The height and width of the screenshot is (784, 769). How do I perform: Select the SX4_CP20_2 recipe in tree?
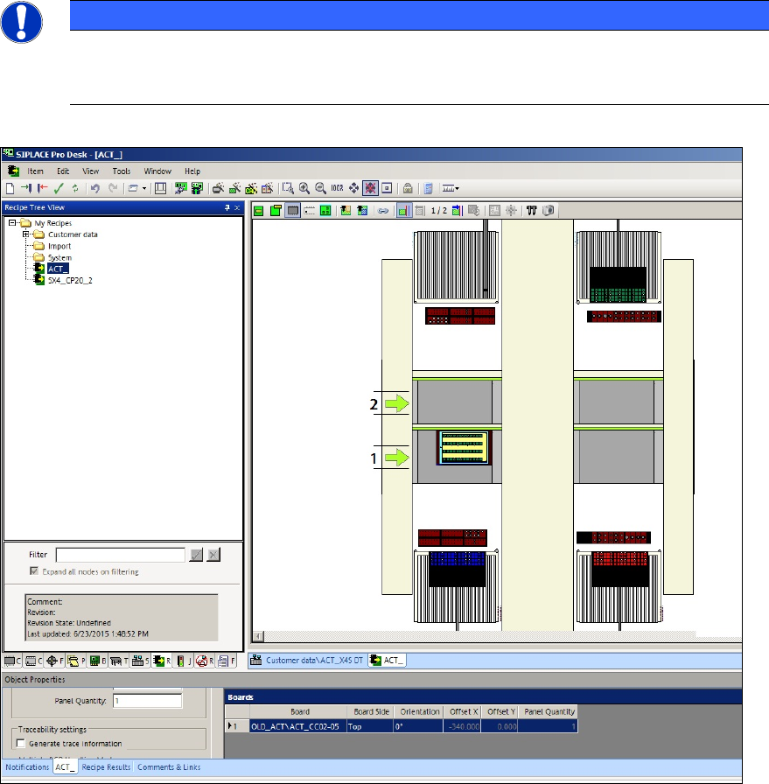tap(70, 281)
